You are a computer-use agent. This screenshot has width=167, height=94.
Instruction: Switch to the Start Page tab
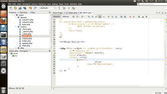click(58, 13)
